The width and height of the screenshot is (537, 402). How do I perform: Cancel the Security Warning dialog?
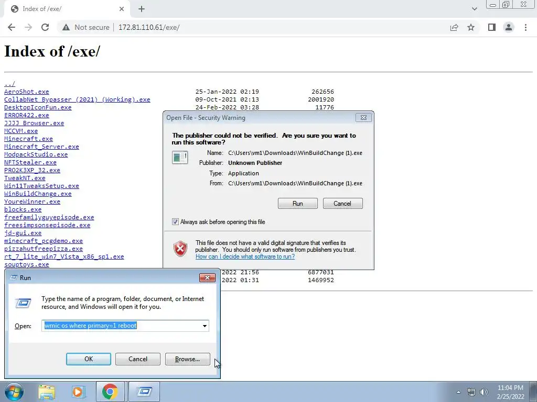pyautogui.click(x=342, y=204)
